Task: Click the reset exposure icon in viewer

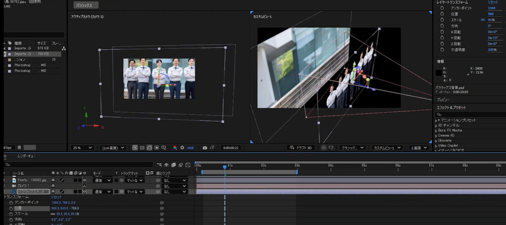Action: 182,148
